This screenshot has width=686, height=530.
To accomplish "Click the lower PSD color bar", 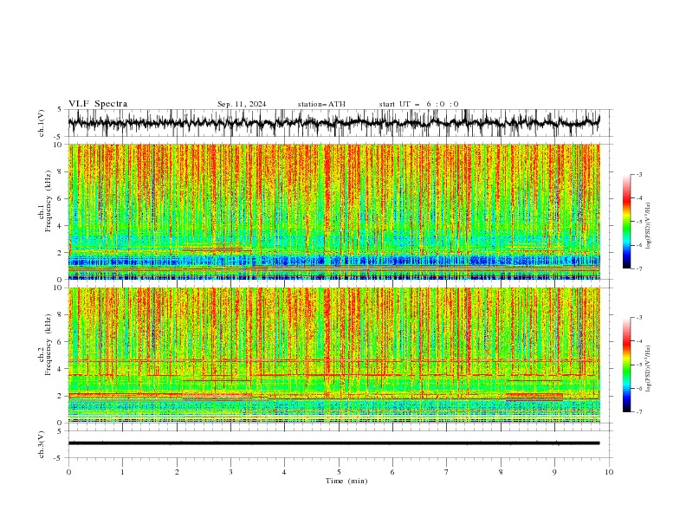I will click(x=626, y=365).
